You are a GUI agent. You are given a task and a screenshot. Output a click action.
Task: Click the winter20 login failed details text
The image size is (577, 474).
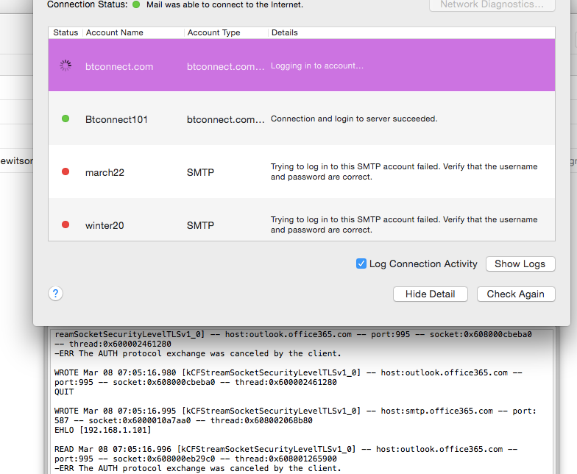pyautogui.click(x=404, y=224)
